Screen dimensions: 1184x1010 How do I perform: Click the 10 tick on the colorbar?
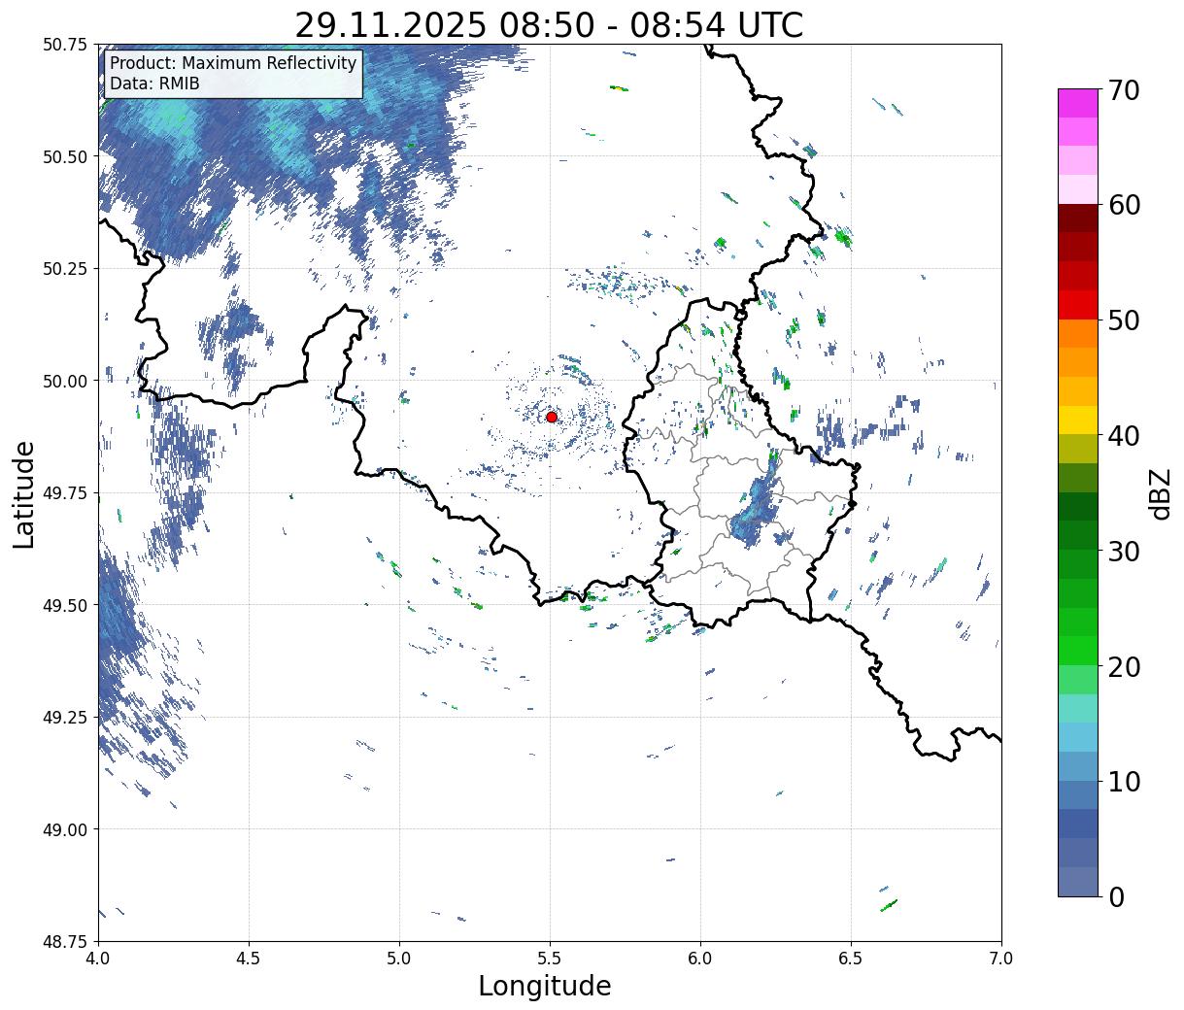[1123, 781]
